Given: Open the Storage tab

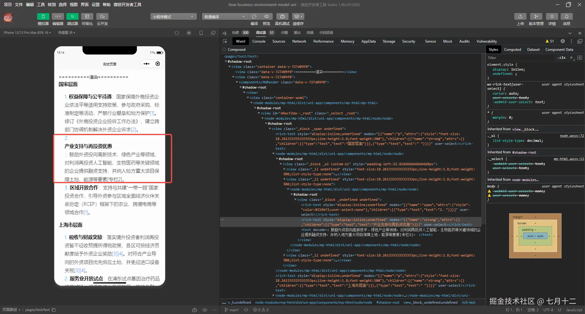Looking at the screenshot, I should point(389,41).
